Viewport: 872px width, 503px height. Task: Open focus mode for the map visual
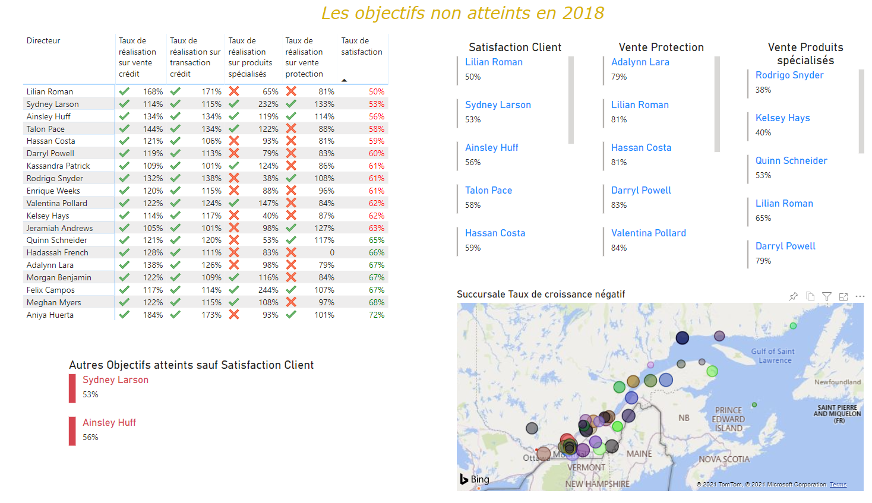tap(843, 296)
